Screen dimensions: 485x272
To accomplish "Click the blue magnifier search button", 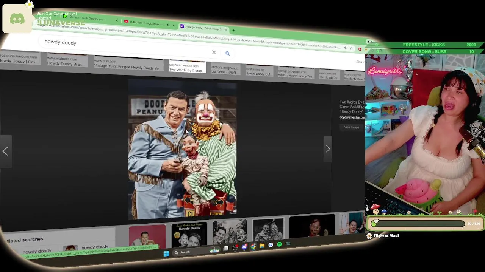I will [x=227, y=54].
